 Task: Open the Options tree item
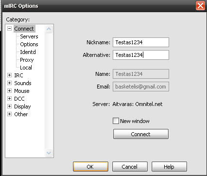coord(29,44)
